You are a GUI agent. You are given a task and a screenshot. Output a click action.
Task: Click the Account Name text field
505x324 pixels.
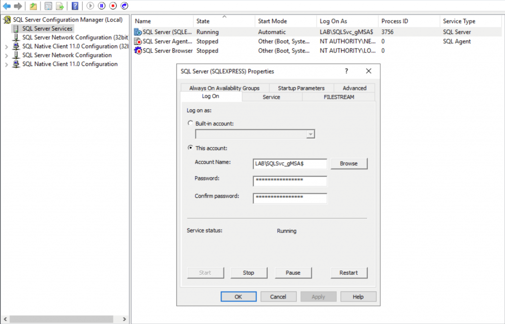(289, 164)
